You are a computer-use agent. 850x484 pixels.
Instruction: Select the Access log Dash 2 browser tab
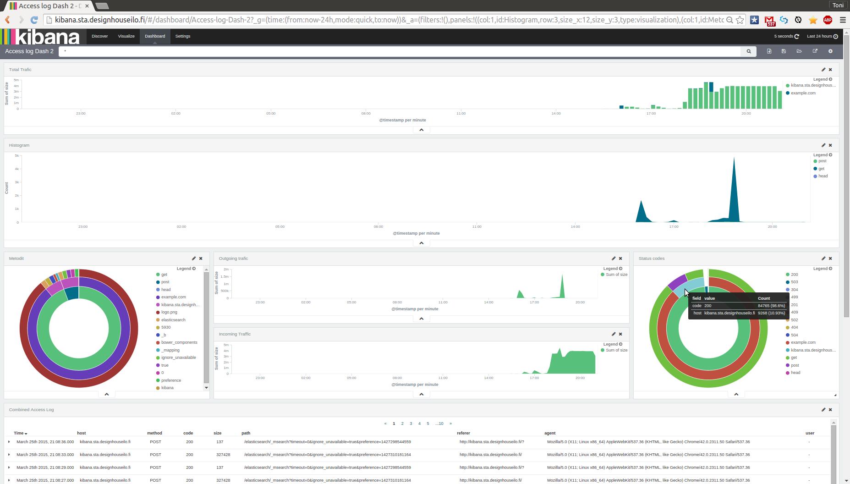(x=49, y=6)
